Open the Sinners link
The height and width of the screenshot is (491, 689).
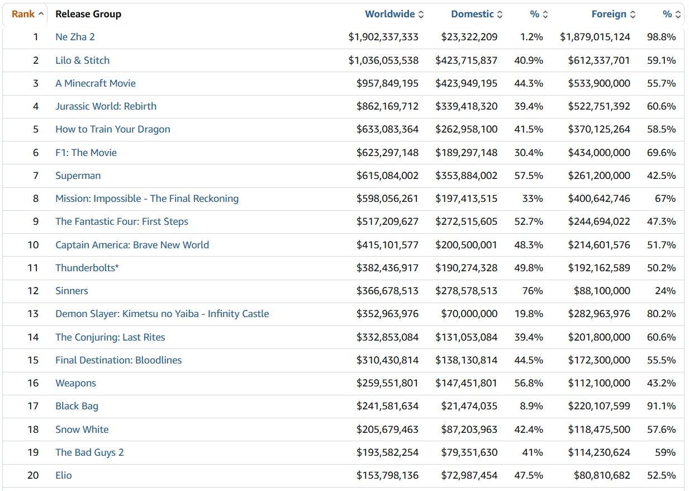[72, 291]
